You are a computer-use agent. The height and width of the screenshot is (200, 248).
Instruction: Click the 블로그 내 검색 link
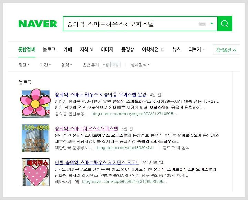(176, 148)
